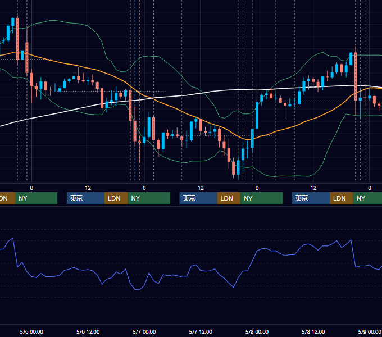Click the 東京 session block for May 7
Viewport: 382px width, 337px height.
click(198, 198)
